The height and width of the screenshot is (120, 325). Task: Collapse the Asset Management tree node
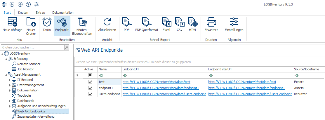coord(6,75)
